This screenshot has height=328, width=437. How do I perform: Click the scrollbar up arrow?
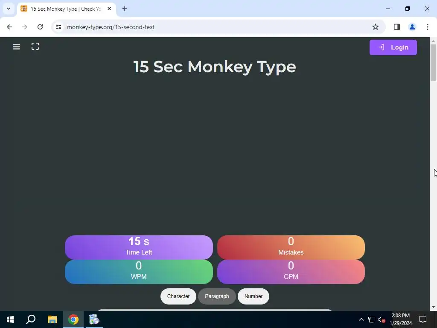(434, 41)
